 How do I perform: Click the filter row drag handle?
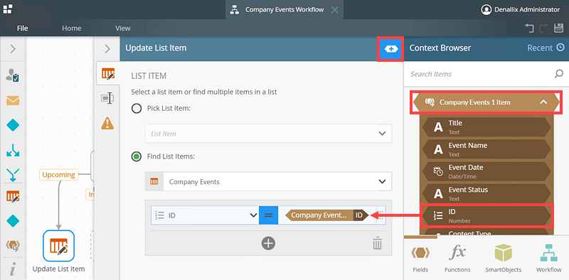click(381, 215)
